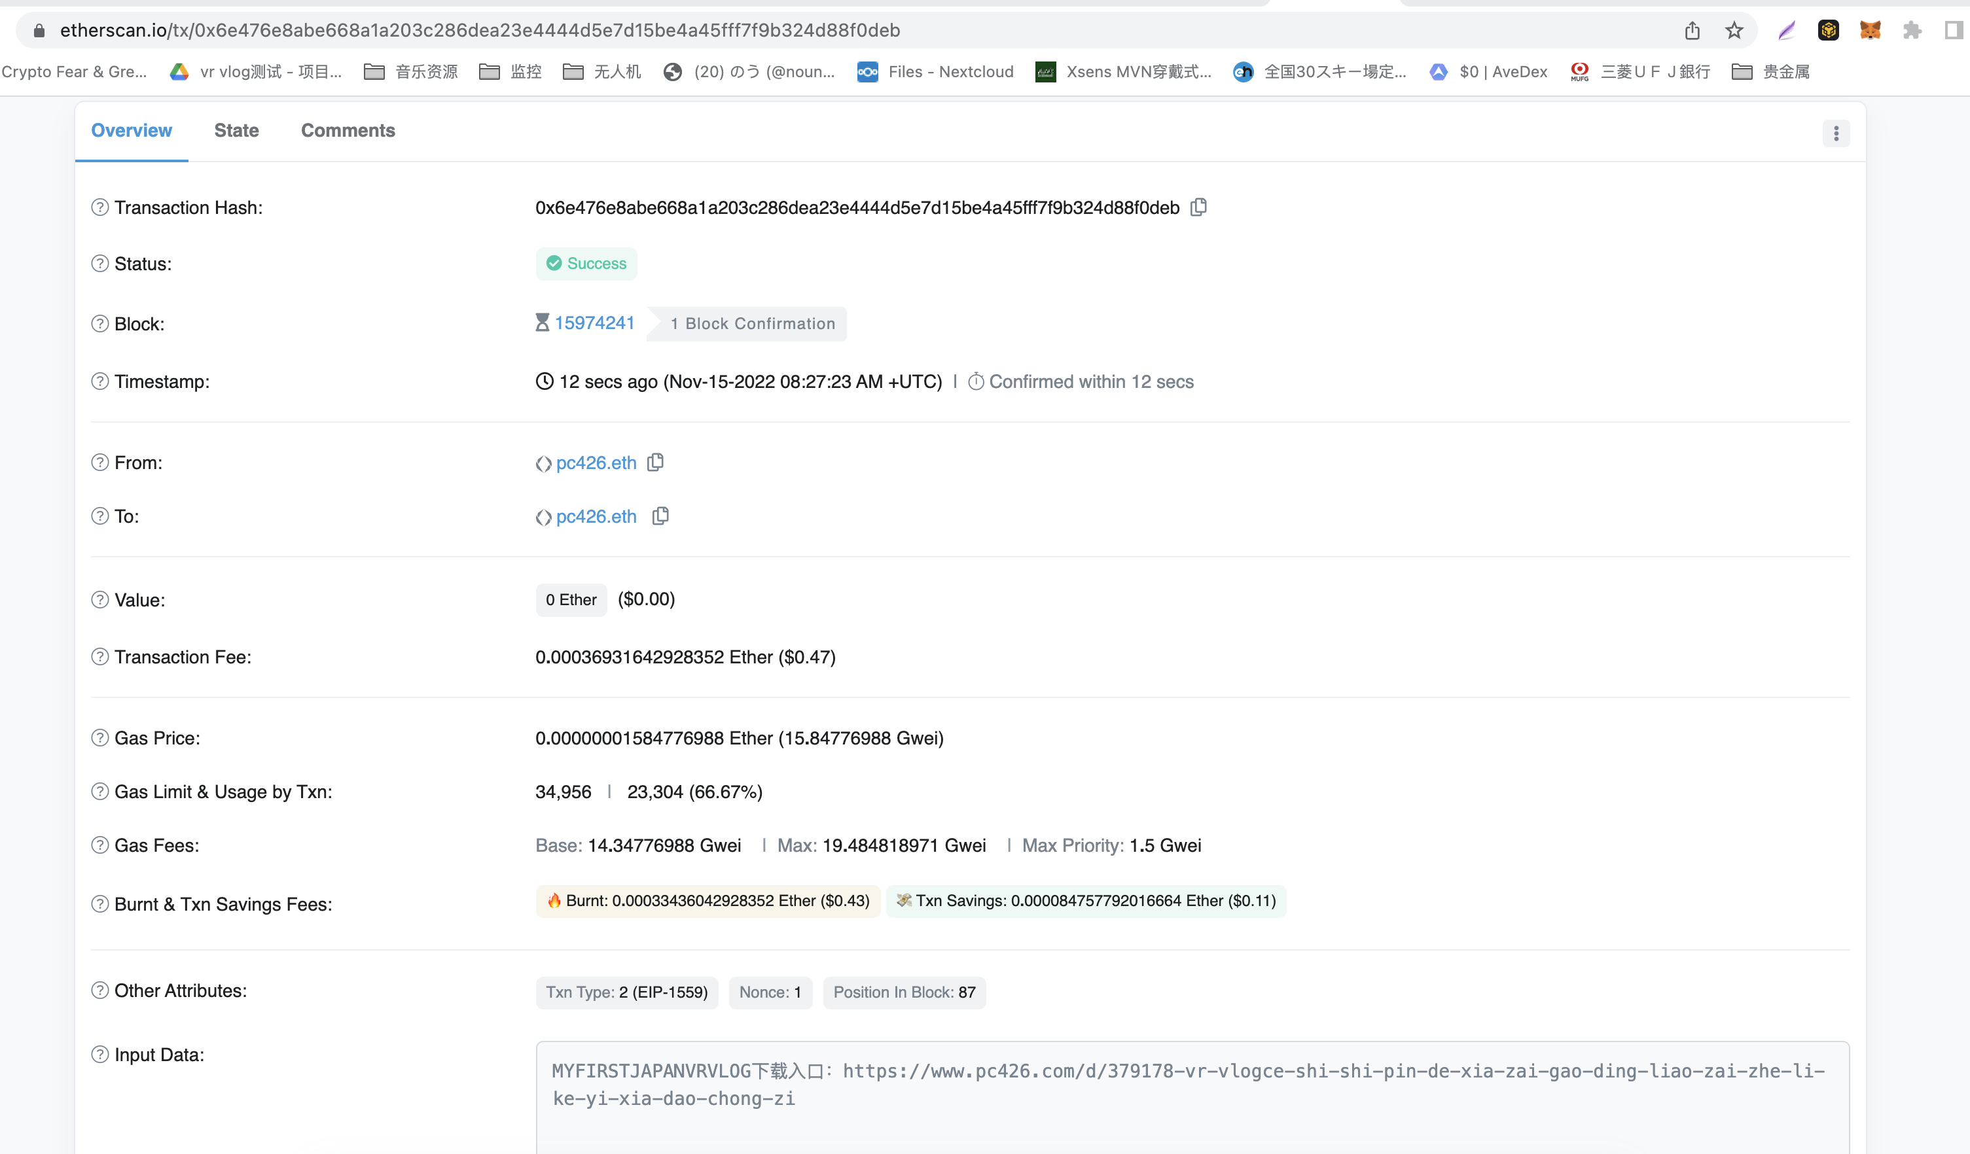Viewport: 1970px width, 1154px height.
Task: Click the From help icon
Action: click(x=100, y=463)
